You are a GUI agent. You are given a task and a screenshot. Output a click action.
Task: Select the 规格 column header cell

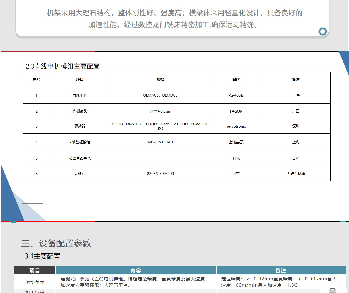click(160, 80)
